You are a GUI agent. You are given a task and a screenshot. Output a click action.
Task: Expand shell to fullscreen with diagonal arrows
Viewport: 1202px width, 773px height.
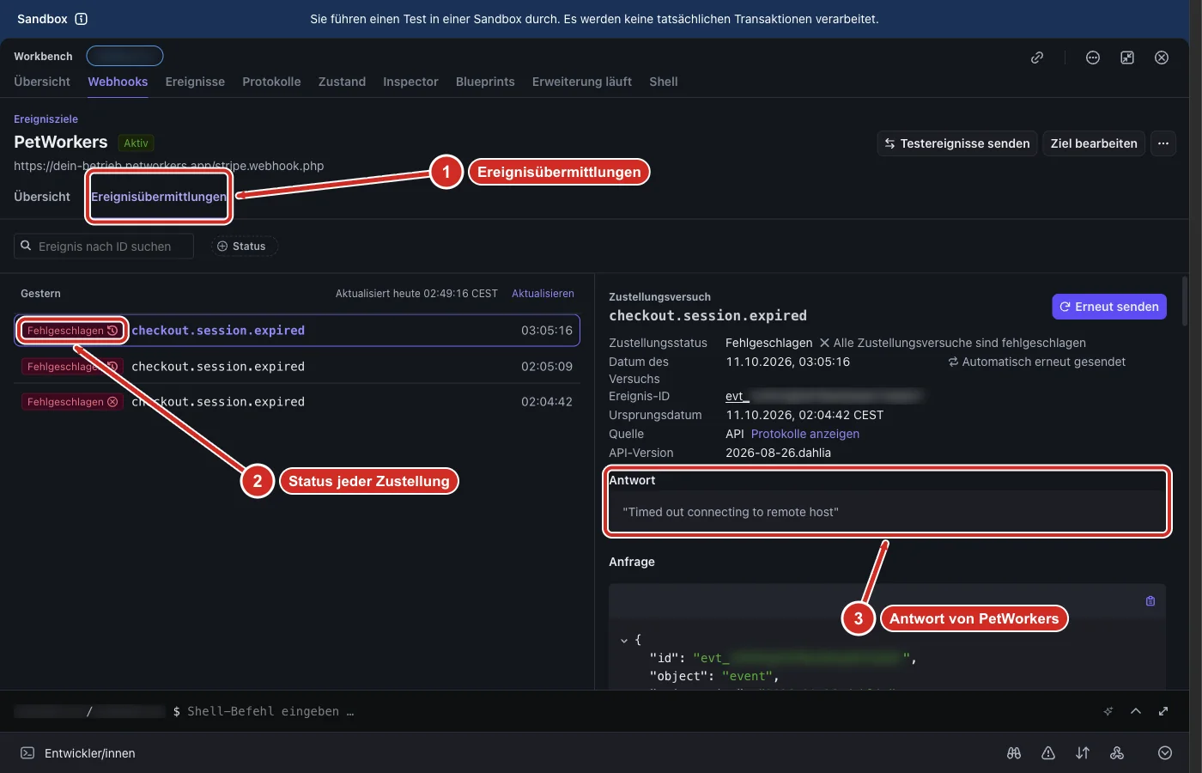pyautogui.click(x=1163, y=711)
